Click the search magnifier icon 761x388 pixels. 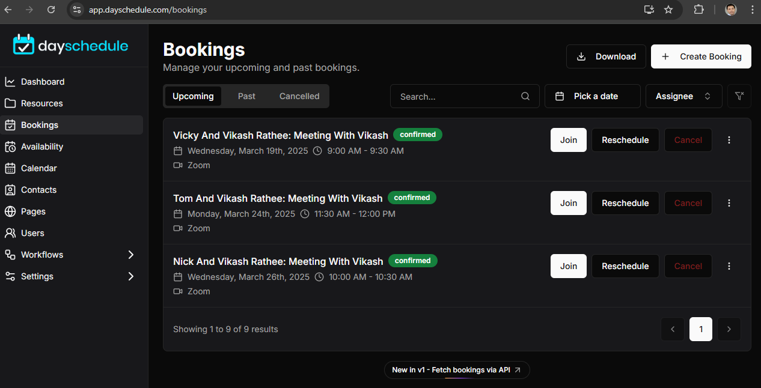(525, 96)
